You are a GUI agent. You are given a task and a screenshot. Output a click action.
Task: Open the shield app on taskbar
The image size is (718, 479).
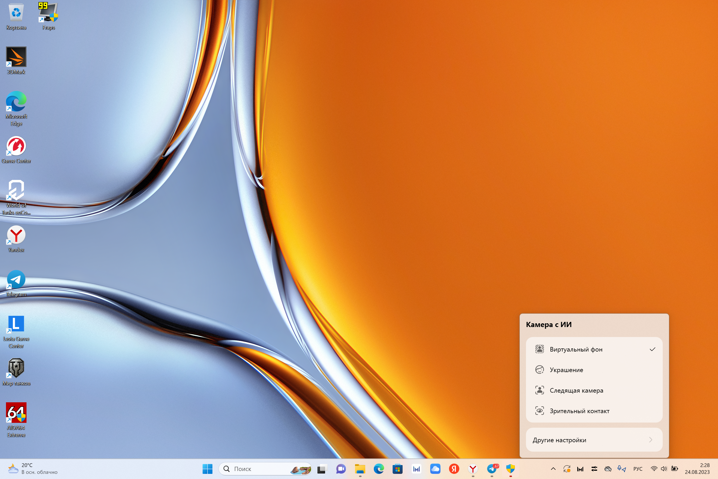tap(511, 469)
